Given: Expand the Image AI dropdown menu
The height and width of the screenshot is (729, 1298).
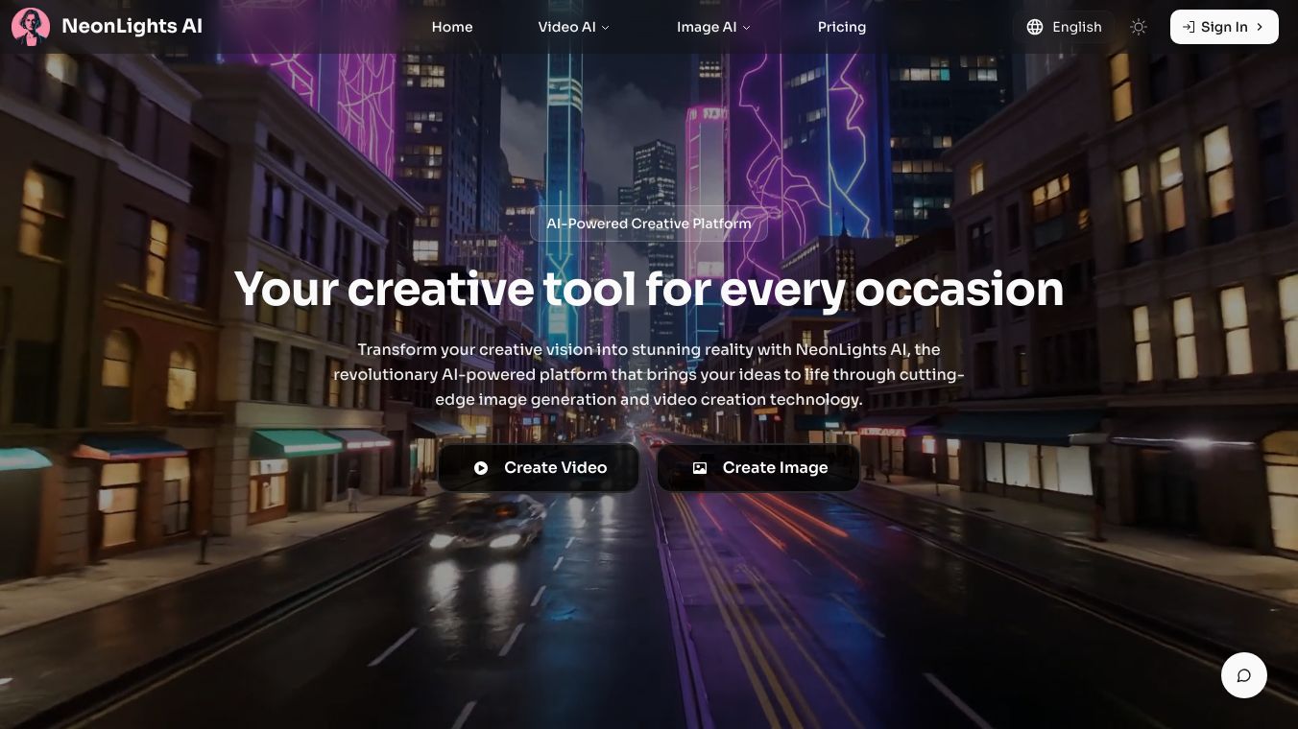Looking at the screenshot, I should (713, 27).
